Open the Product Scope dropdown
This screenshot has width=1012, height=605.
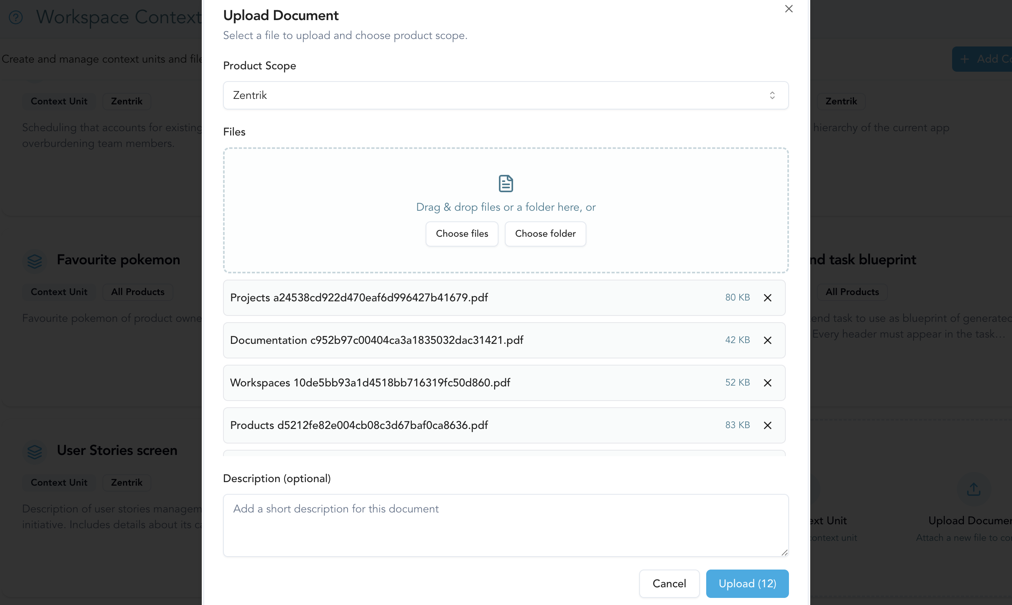pos(505,95)
